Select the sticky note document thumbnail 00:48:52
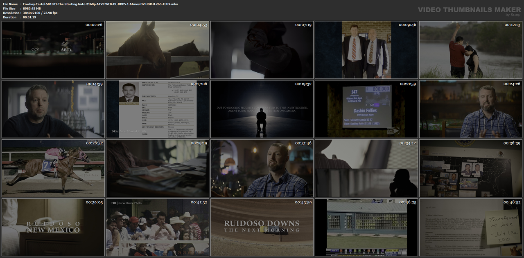The height and width of the screenshot is (258, 524). (x=471, y=227)
